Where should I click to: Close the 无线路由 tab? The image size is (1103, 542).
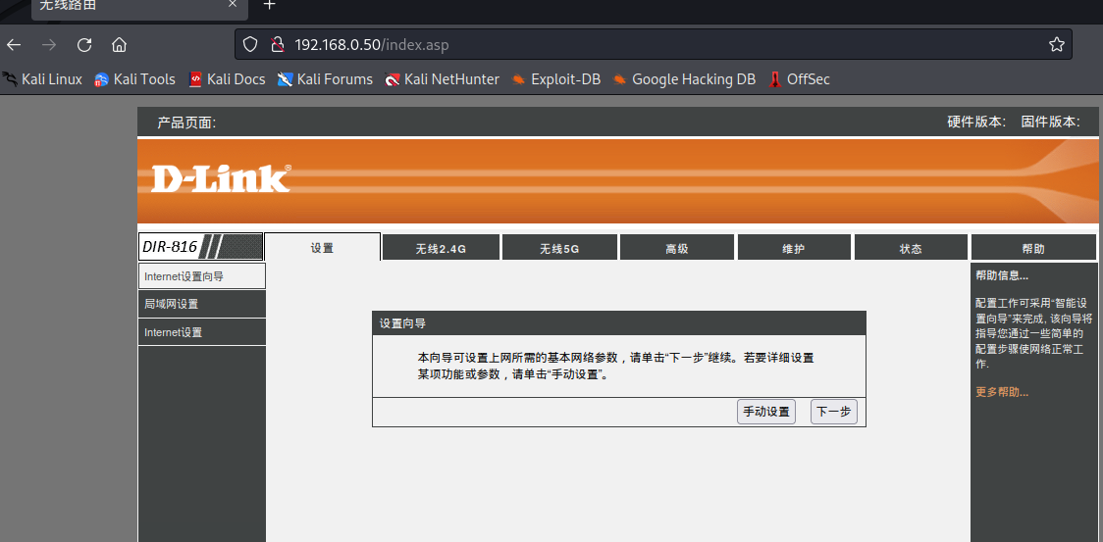pyautogui.click(x=233, y=4)
